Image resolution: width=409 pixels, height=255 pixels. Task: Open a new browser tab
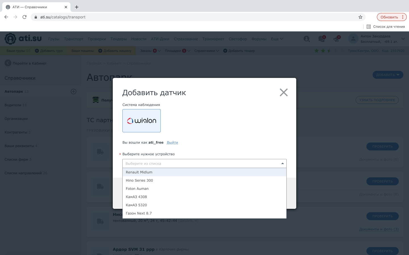[77, 7]
